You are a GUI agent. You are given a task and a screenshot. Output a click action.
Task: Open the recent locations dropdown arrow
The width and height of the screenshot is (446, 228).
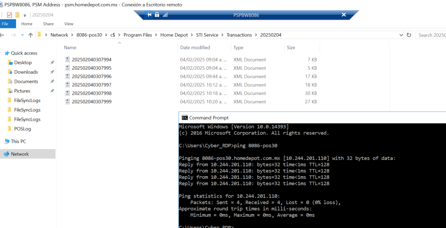click(23, 35)
